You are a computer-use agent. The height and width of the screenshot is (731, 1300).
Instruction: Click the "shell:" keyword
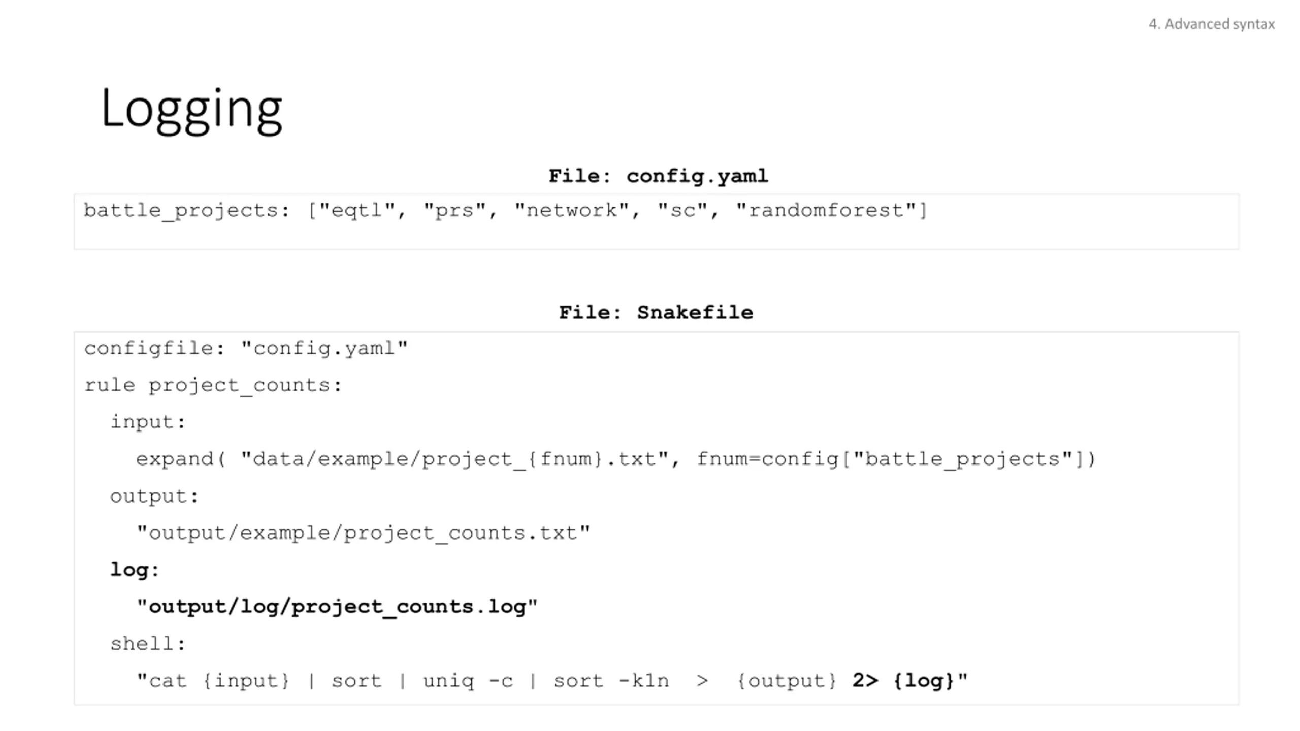[x=148, y=644]
